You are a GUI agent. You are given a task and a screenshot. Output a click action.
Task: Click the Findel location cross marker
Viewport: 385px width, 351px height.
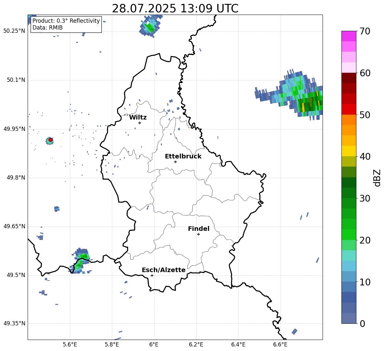click(x=198, y=234)
